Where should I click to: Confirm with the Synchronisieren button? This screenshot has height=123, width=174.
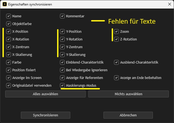(46, 115)
